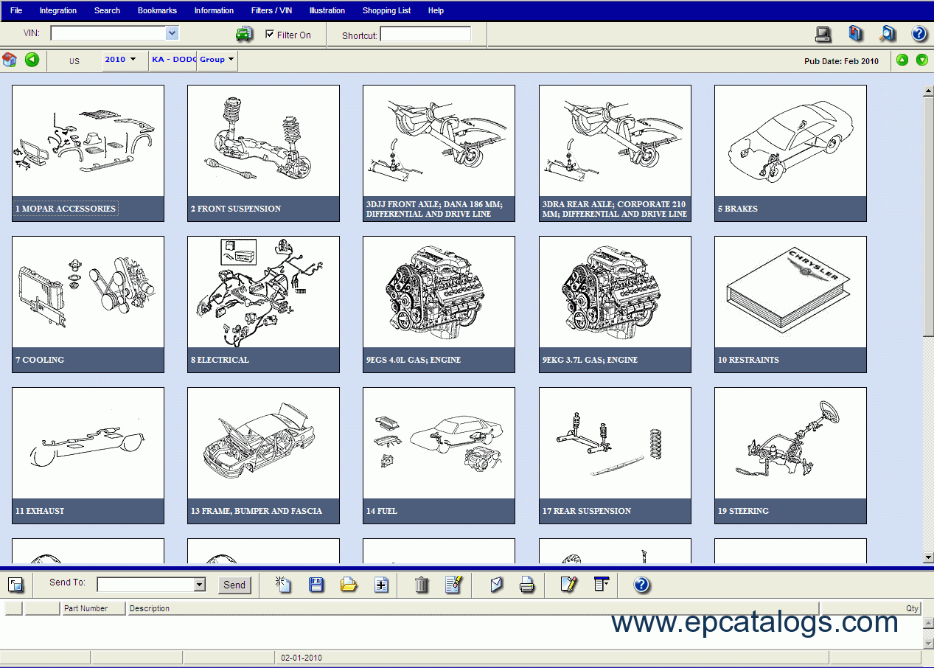Open the Filters / VIN menu
Screen dimensions: 934x668
271,10
